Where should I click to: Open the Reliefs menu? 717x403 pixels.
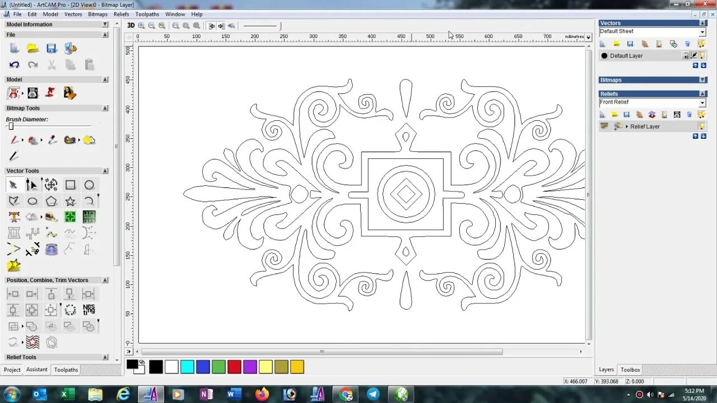pos(121,14)
